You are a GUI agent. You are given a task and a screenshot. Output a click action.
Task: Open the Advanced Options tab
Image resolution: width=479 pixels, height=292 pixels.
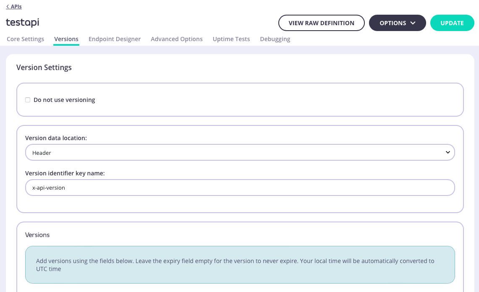[x=176, y=39]
